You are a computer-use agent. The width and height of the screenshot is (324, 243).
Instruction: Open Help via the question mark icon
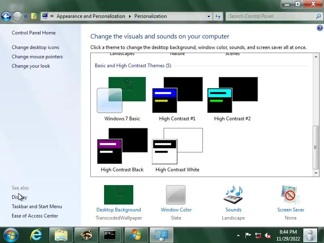(320, 28)
